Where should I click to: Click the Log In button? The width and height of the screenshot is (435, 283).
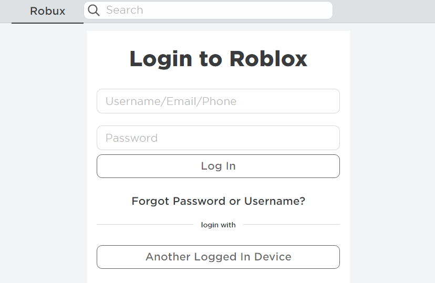(218, 166)
